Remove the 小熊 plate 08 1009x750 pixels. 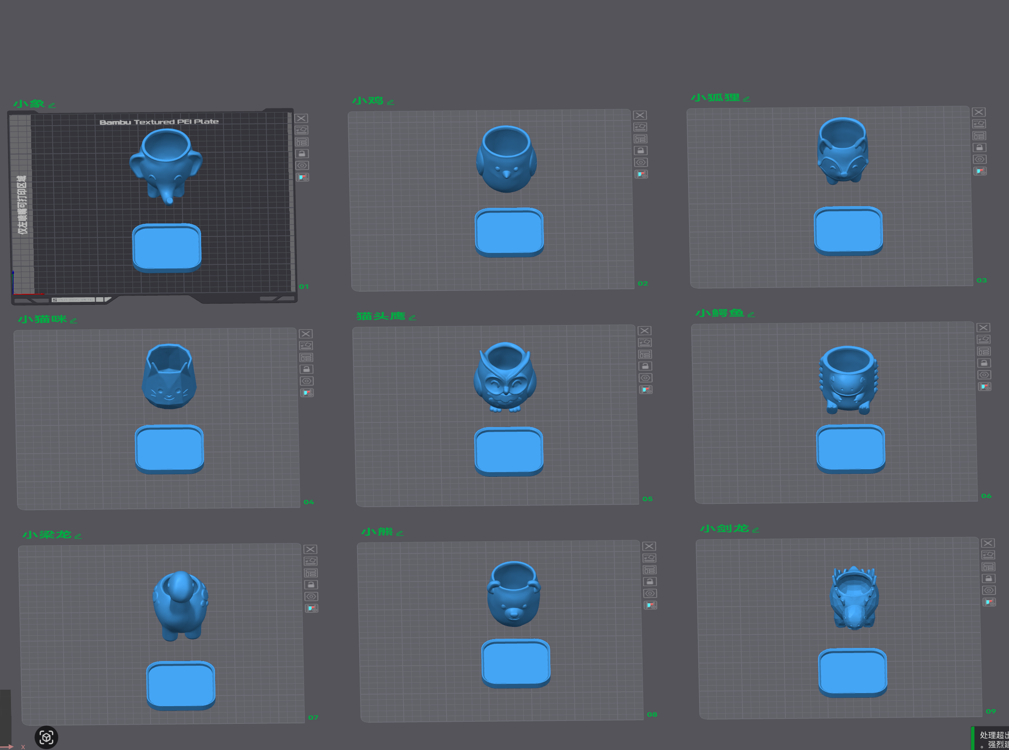click(649, 547)
